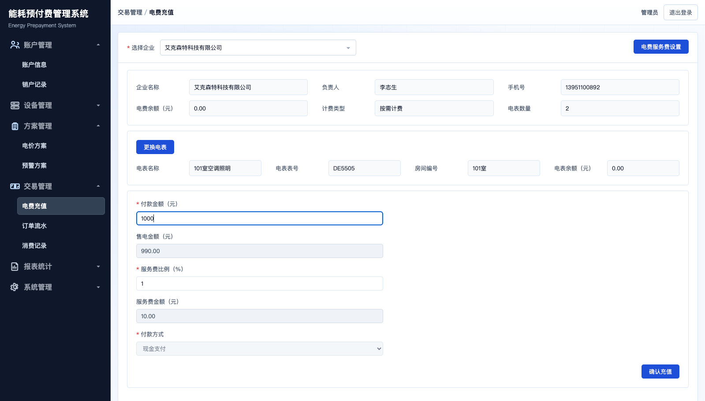Click the 电表名称 field with 101室空调照明
705x401 pixels.
point(225,168)
